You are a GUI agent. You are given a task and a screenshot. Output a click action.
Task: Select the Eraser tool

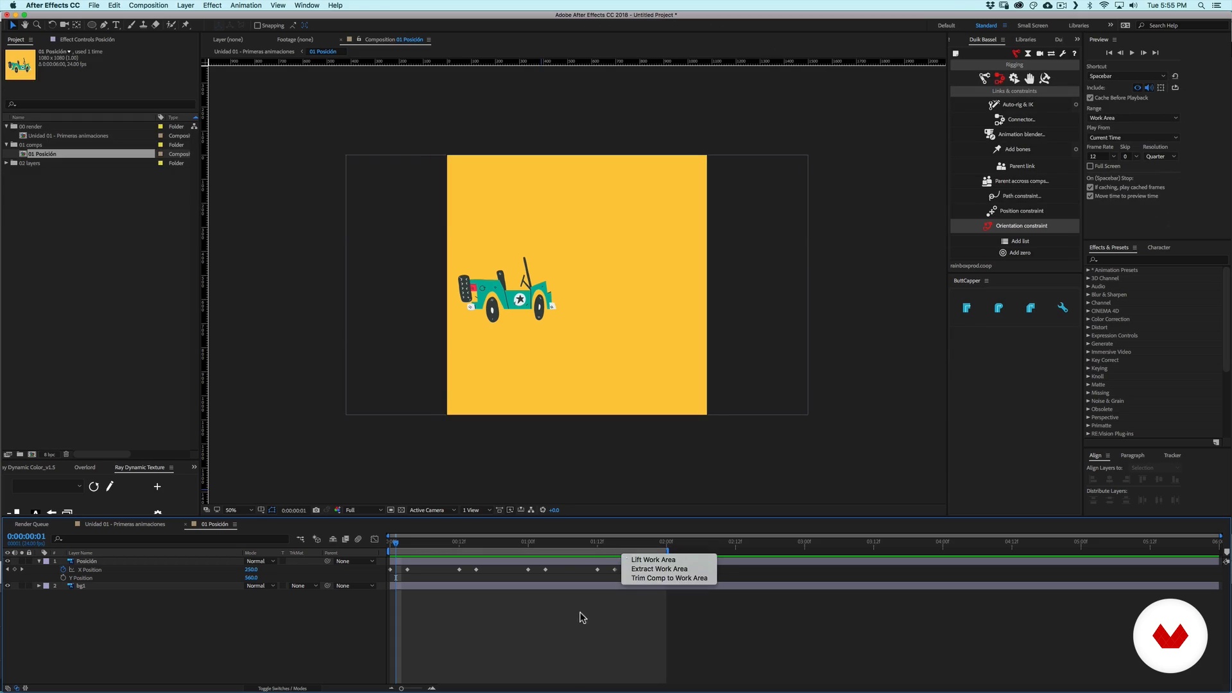pos(155,25)
